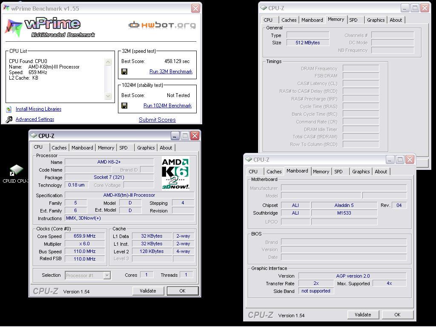Select About tab in Mainboard window
Viewport: 436px width, 327px height.
coord(381,172)
